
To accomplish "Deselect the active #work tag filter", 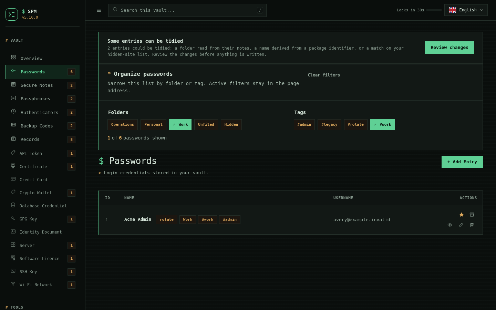I will 383,125.
